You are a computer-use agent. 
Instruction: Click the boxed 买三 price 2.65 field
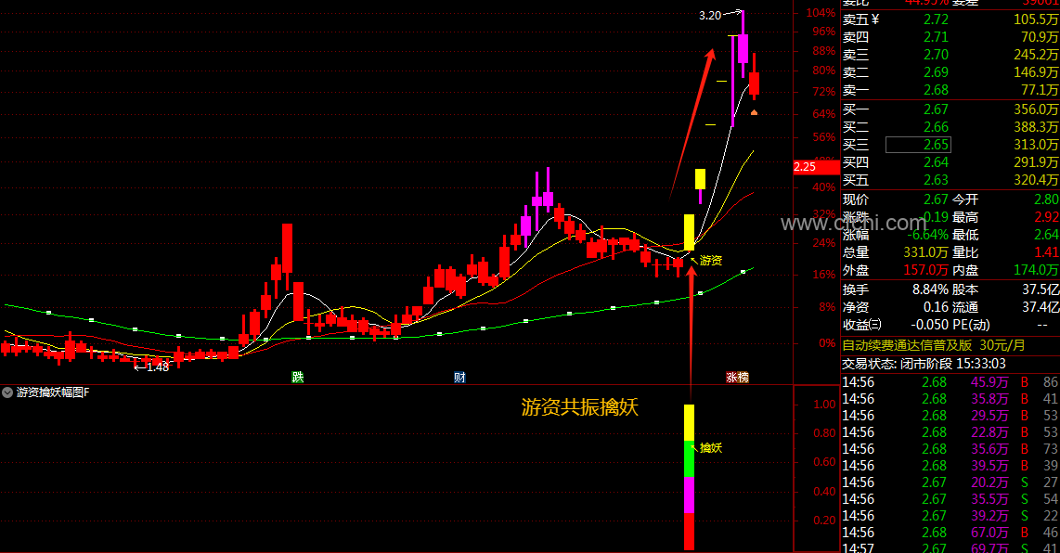coord(918,145)
